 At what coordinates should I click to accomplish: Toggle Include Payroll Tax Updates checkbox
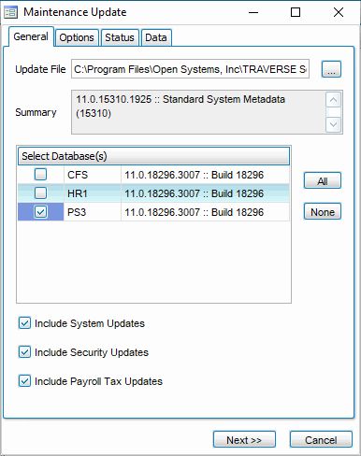[x=24, y=381]
